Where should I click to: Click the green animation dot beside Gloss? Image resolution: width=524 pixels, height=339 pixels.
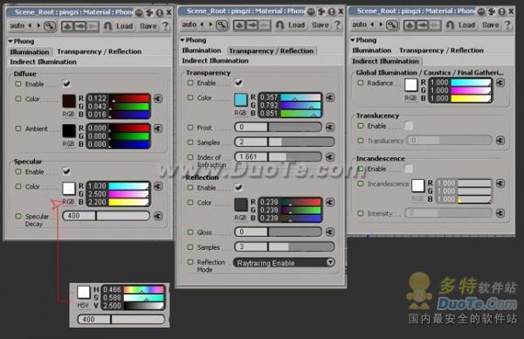[190, 232]
